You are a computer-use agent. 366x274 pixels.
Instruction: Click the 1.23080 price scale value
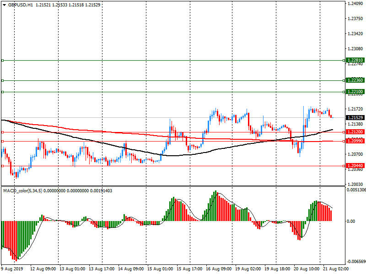(x=355, y=49)
